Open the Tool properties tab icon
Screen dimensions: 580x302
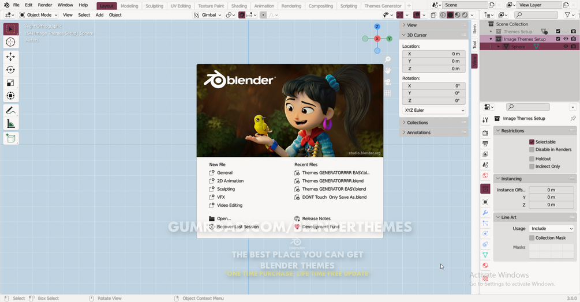(485, 120)
